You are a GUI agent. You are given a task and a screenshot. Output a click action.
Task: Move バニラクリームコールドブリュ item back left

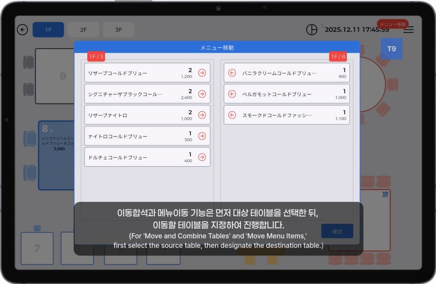click(232, 73)
